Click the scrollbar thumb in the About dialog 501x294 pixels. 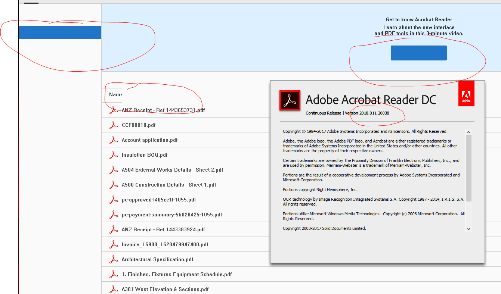(x=468, y=168)
